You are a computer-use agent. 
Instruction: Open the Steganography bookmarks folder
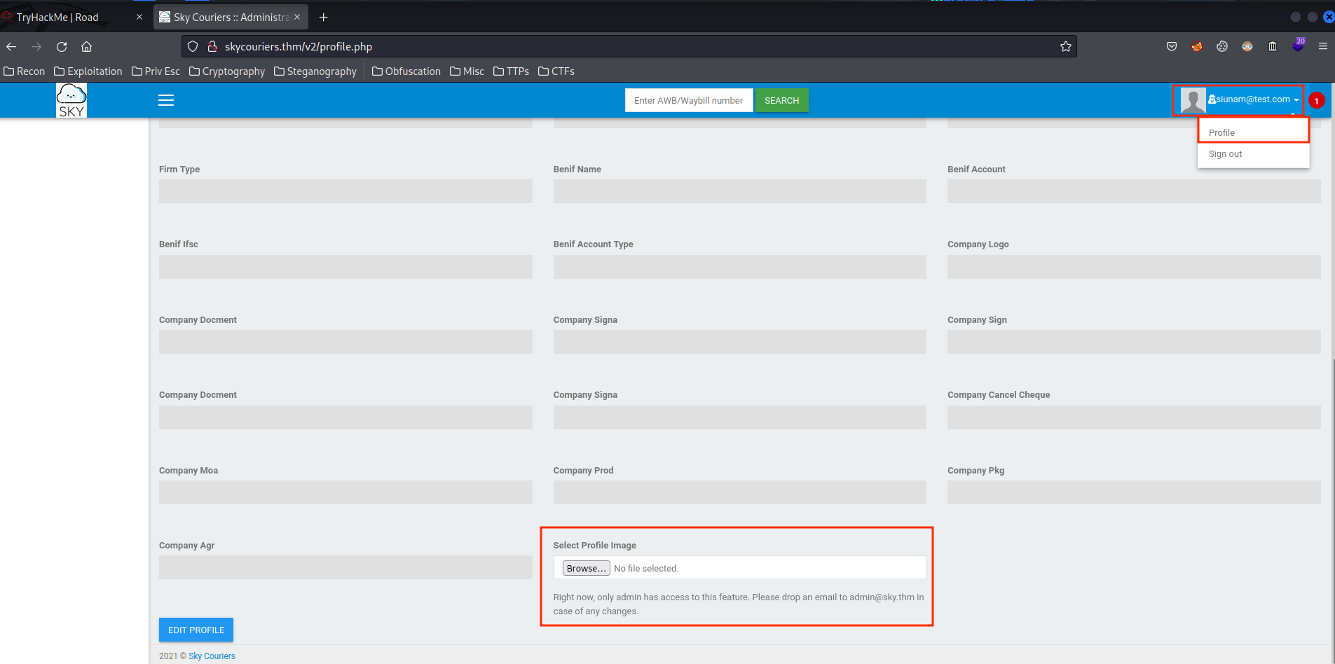(x=315, y=71)
